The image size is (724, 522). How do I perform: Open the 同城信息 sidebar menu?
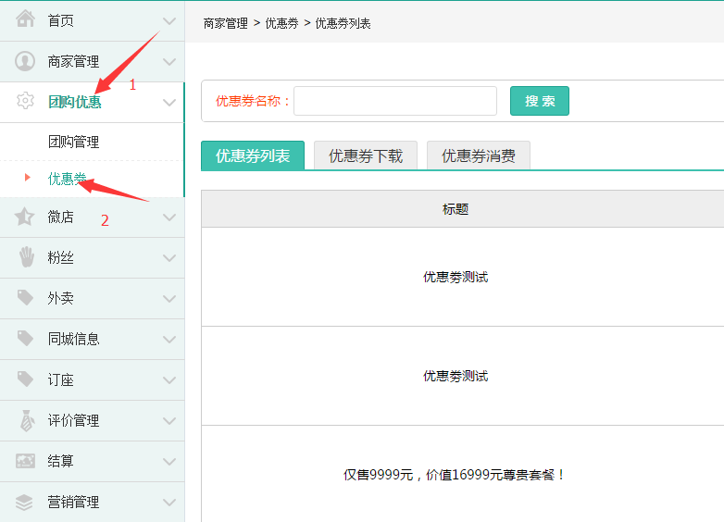(x=93, y=339)
